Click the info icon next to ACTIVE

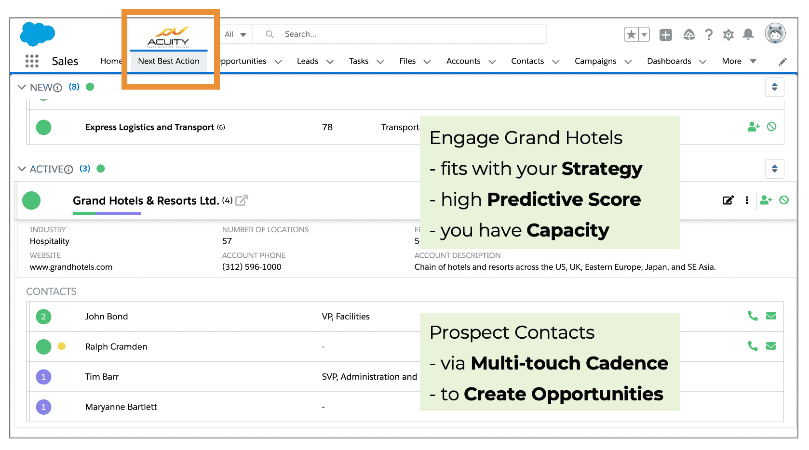[x=68, y=170]
